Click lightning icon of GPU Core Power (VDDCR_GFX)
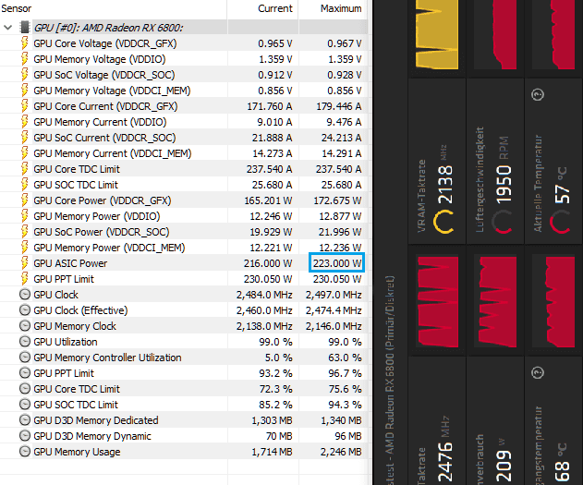Viewport: 583px width, 485px height. (25, 200)
